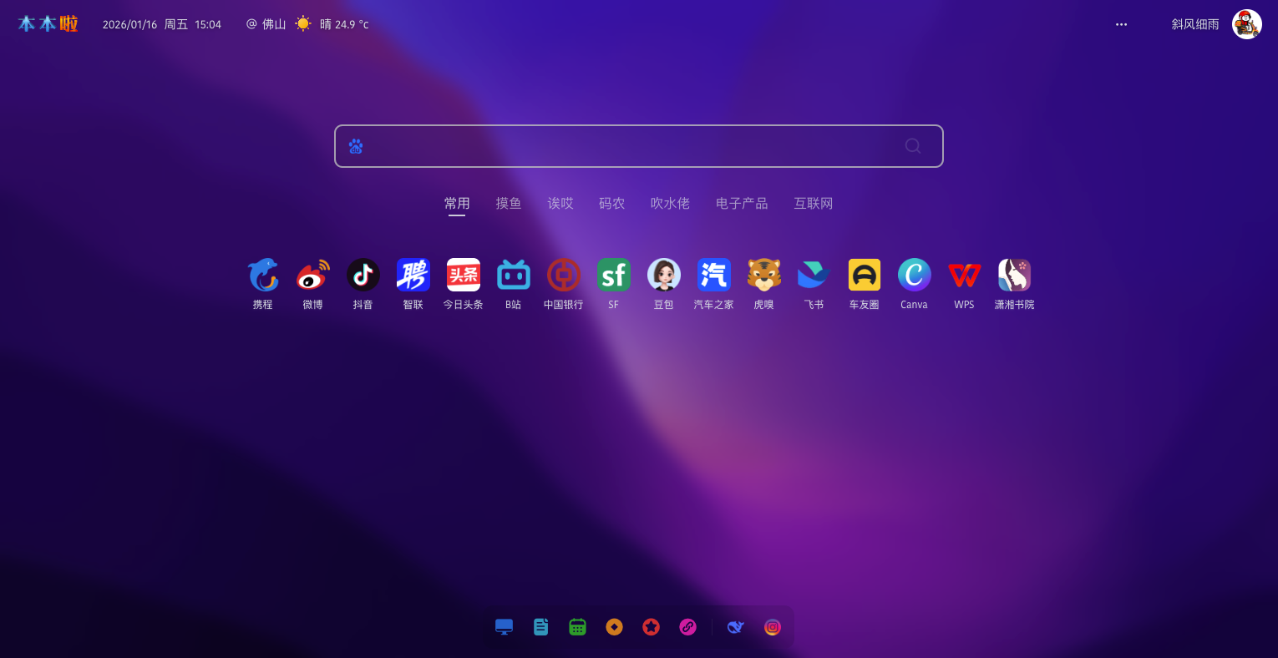Focus the central search input field
1278x658 pixels.
click(x=626, y=146)
